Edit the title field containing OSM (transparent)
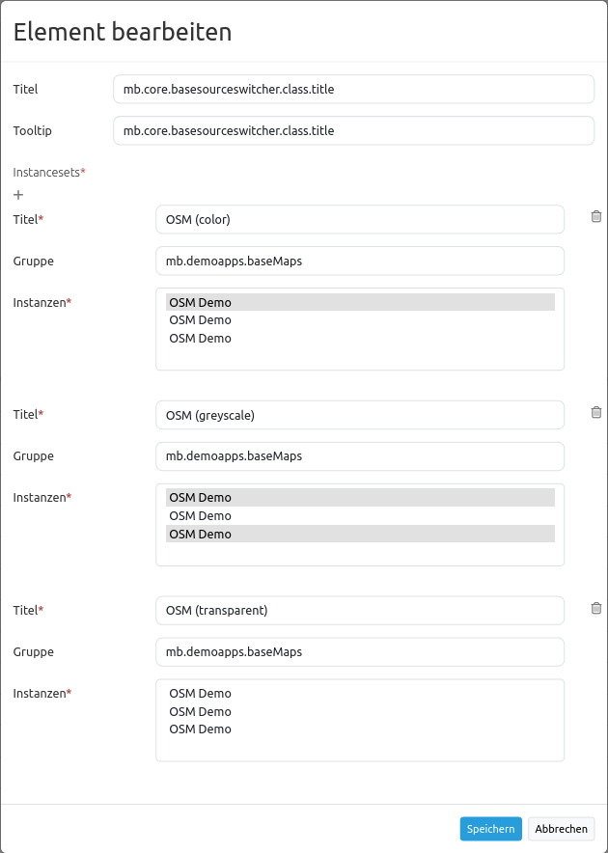 359,610
